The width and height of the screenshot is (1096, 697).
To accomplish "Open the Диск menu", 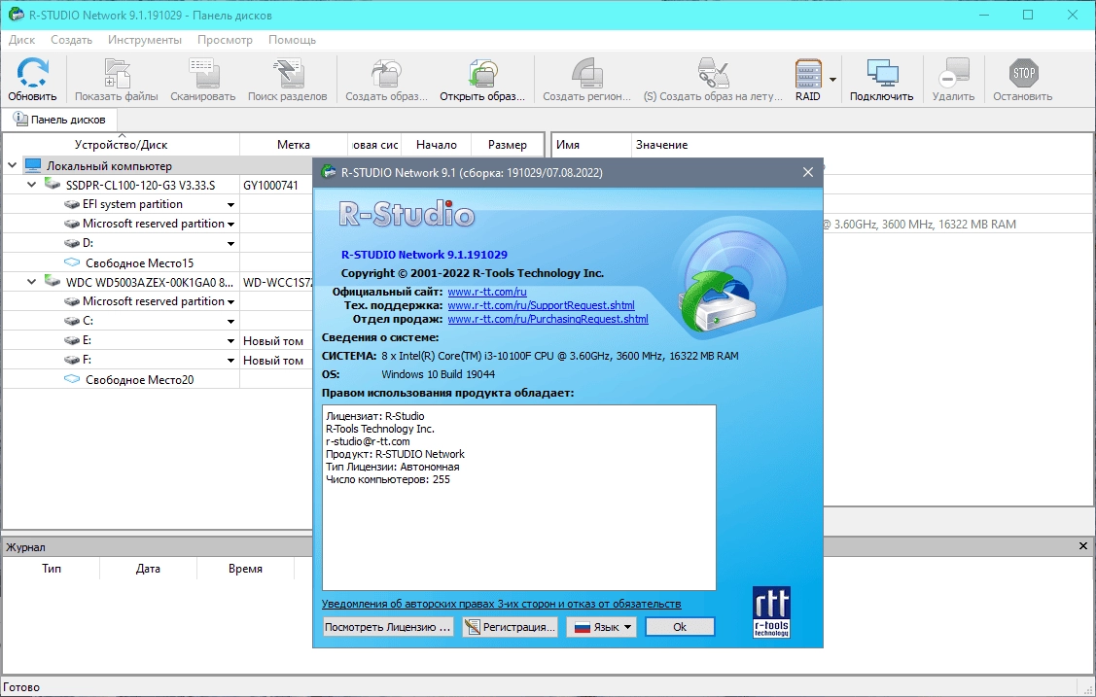I will pos(21,40).
